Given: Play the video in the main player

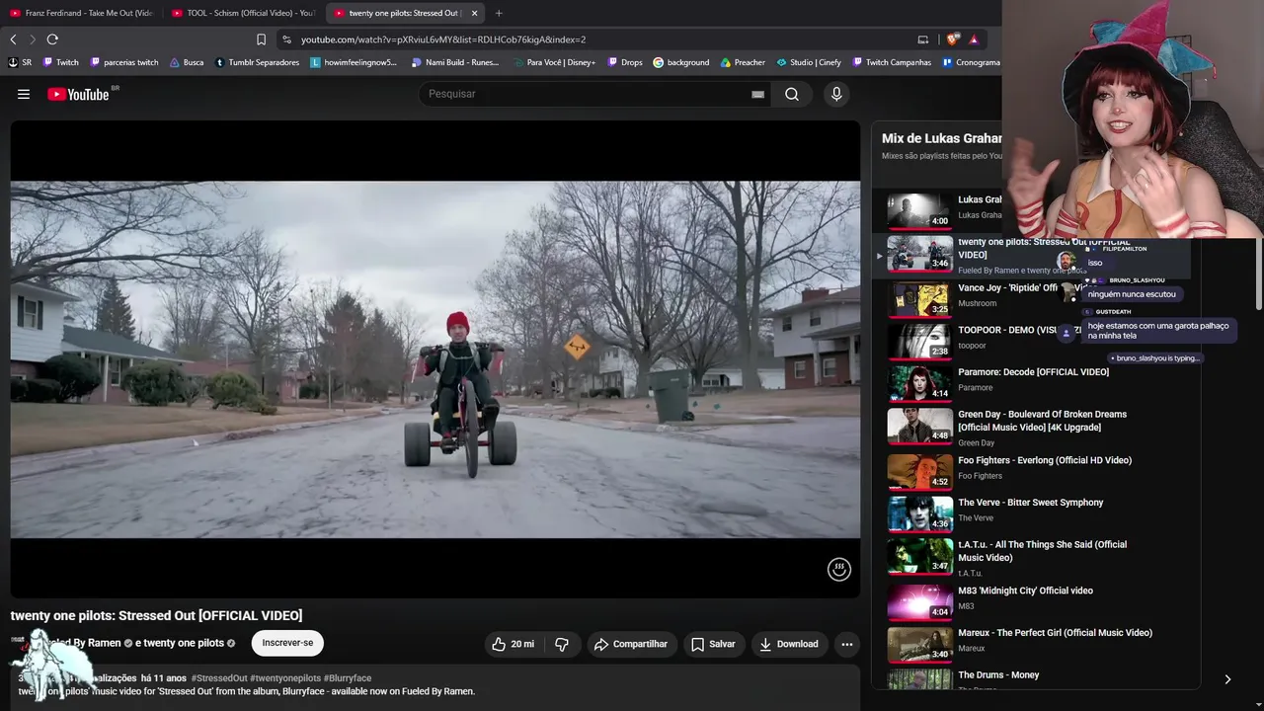Looking at the screenshot, I should 435,359.
